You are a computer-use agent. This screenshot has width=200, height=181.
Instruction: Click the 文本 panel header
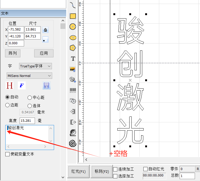coord(33,13)
